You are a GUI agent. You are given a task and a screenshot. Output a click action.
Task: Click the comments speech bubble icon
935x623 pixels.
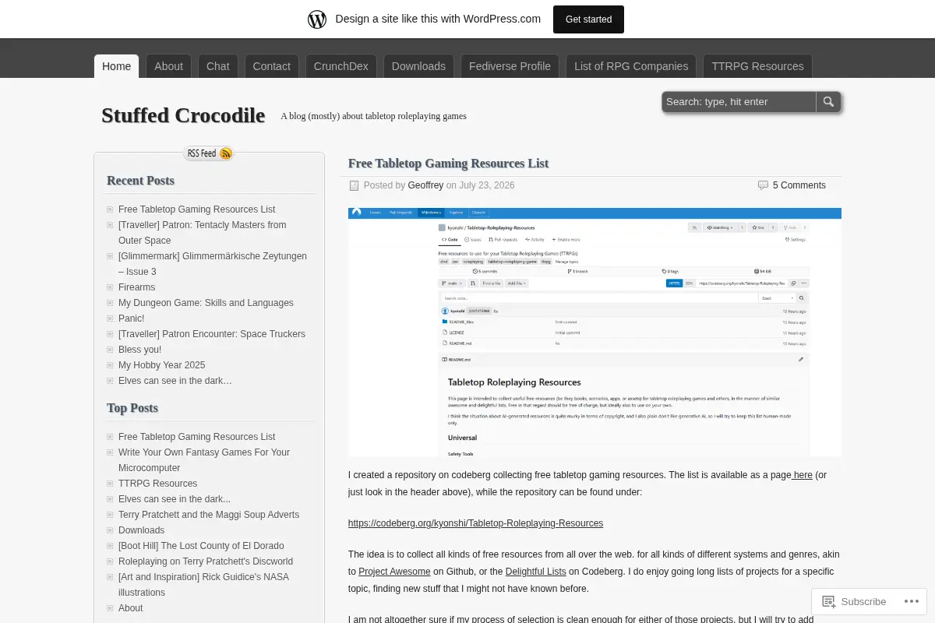point(763,185)
